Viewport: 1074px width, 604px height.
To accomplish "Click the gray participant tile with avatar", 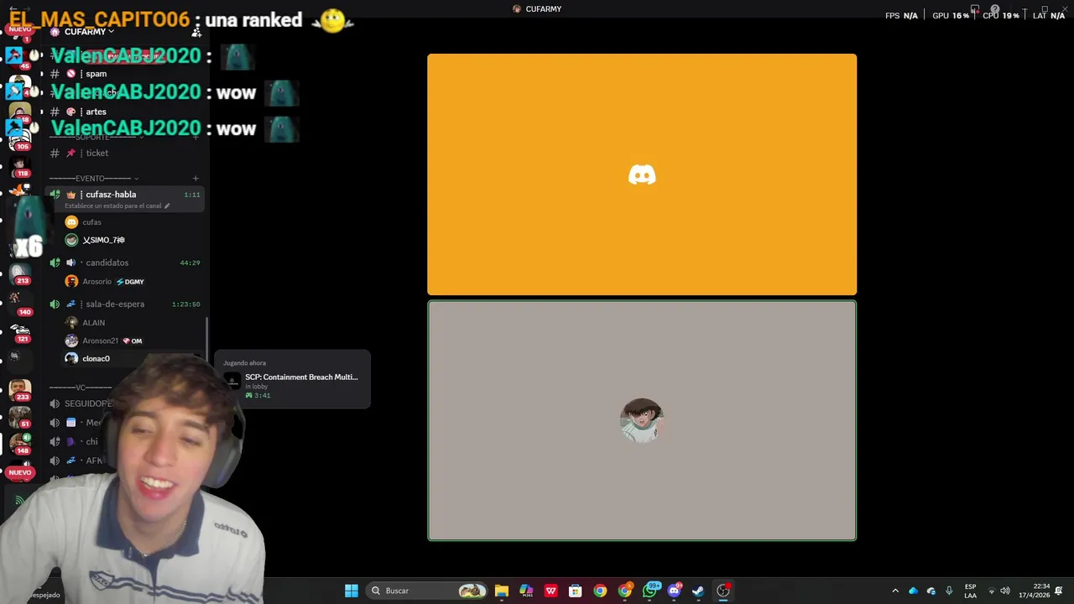I will point(642,421).
